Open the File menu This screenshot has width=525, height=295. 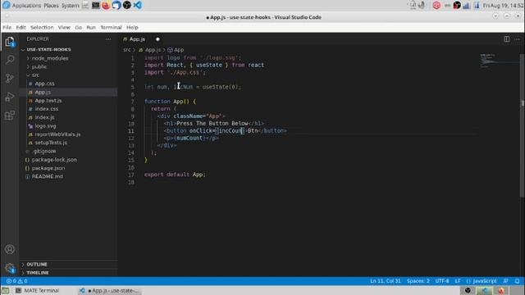pos(7,27)
